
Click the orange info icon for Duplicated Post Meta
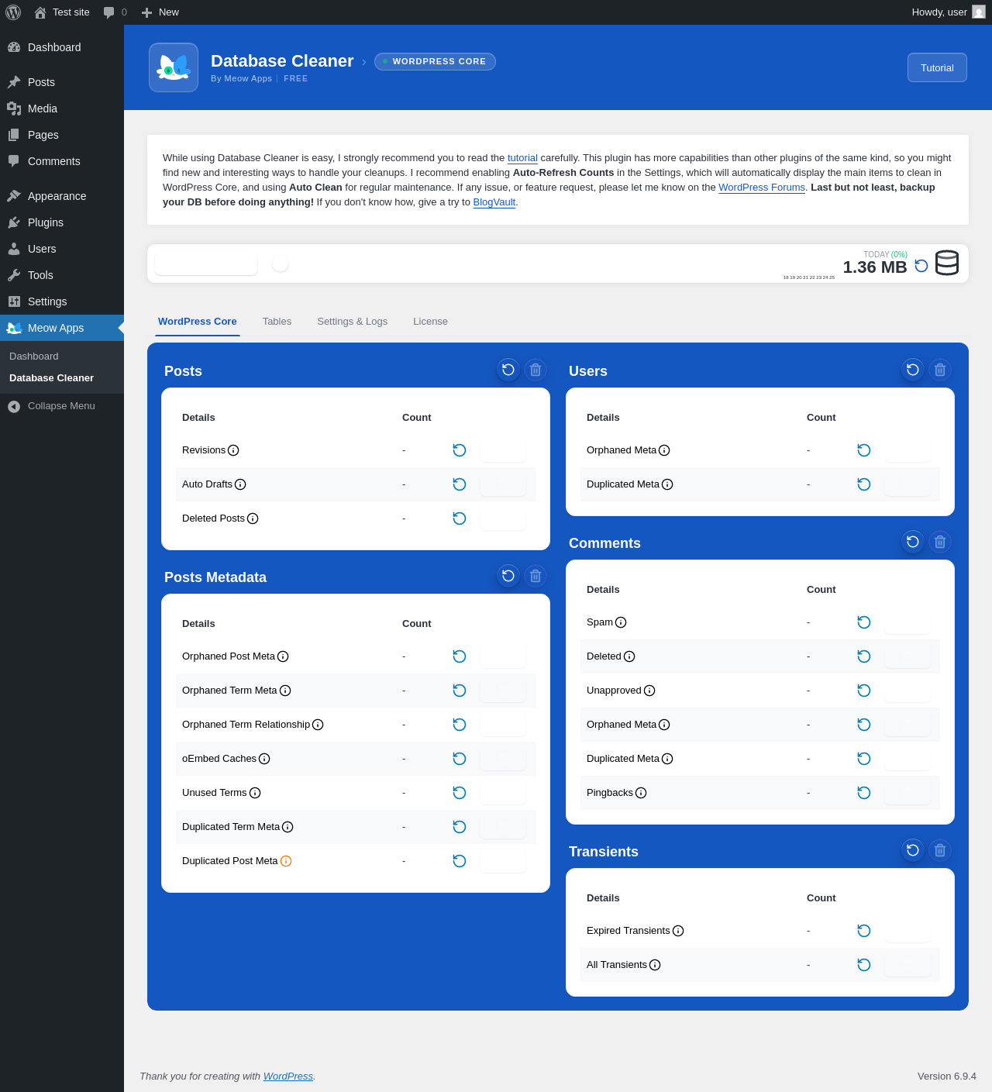[x=286, y=861]
